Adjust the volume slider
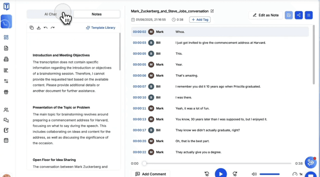Image resolution: width=320 pixels, height=177 pixels. point(270,174)
